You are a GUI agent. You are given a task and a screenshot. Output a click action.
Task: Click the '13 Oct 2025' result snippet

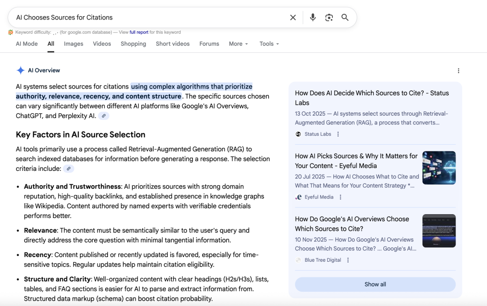pos(371,118)
